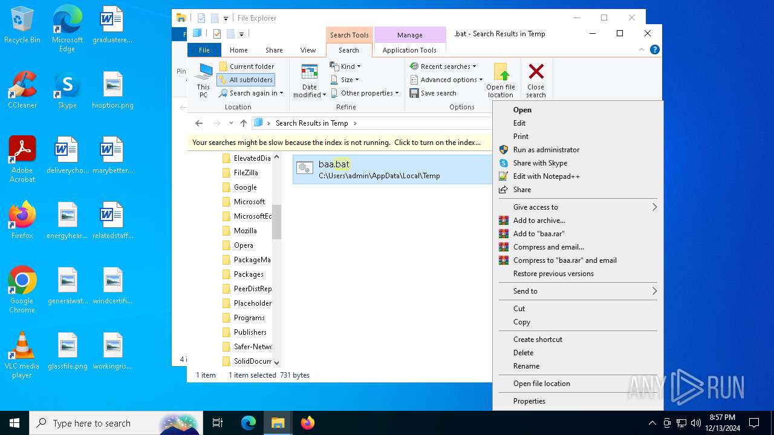Select Mozilla folder in tree
Image resolution: width=774 pixels, height=435 pixels.
pyautogui.click(x=245, y=231)
